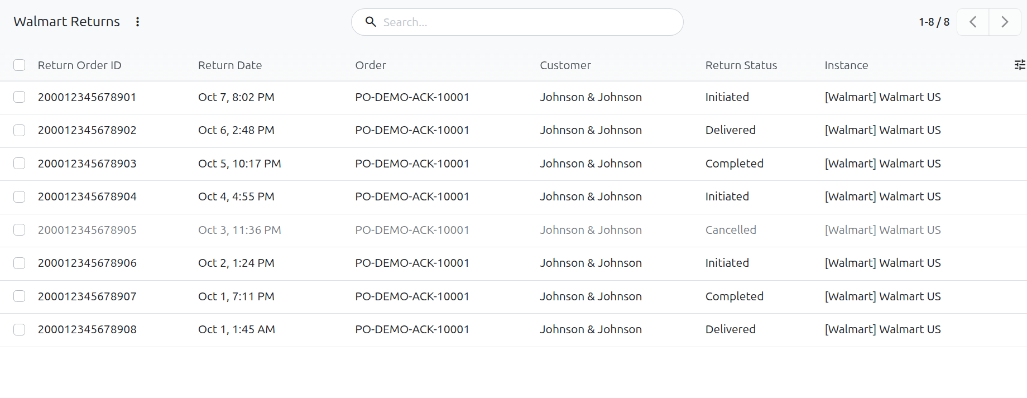Go to next page arrow
Screen dimensions: 1027x398
pos(1005,22)
